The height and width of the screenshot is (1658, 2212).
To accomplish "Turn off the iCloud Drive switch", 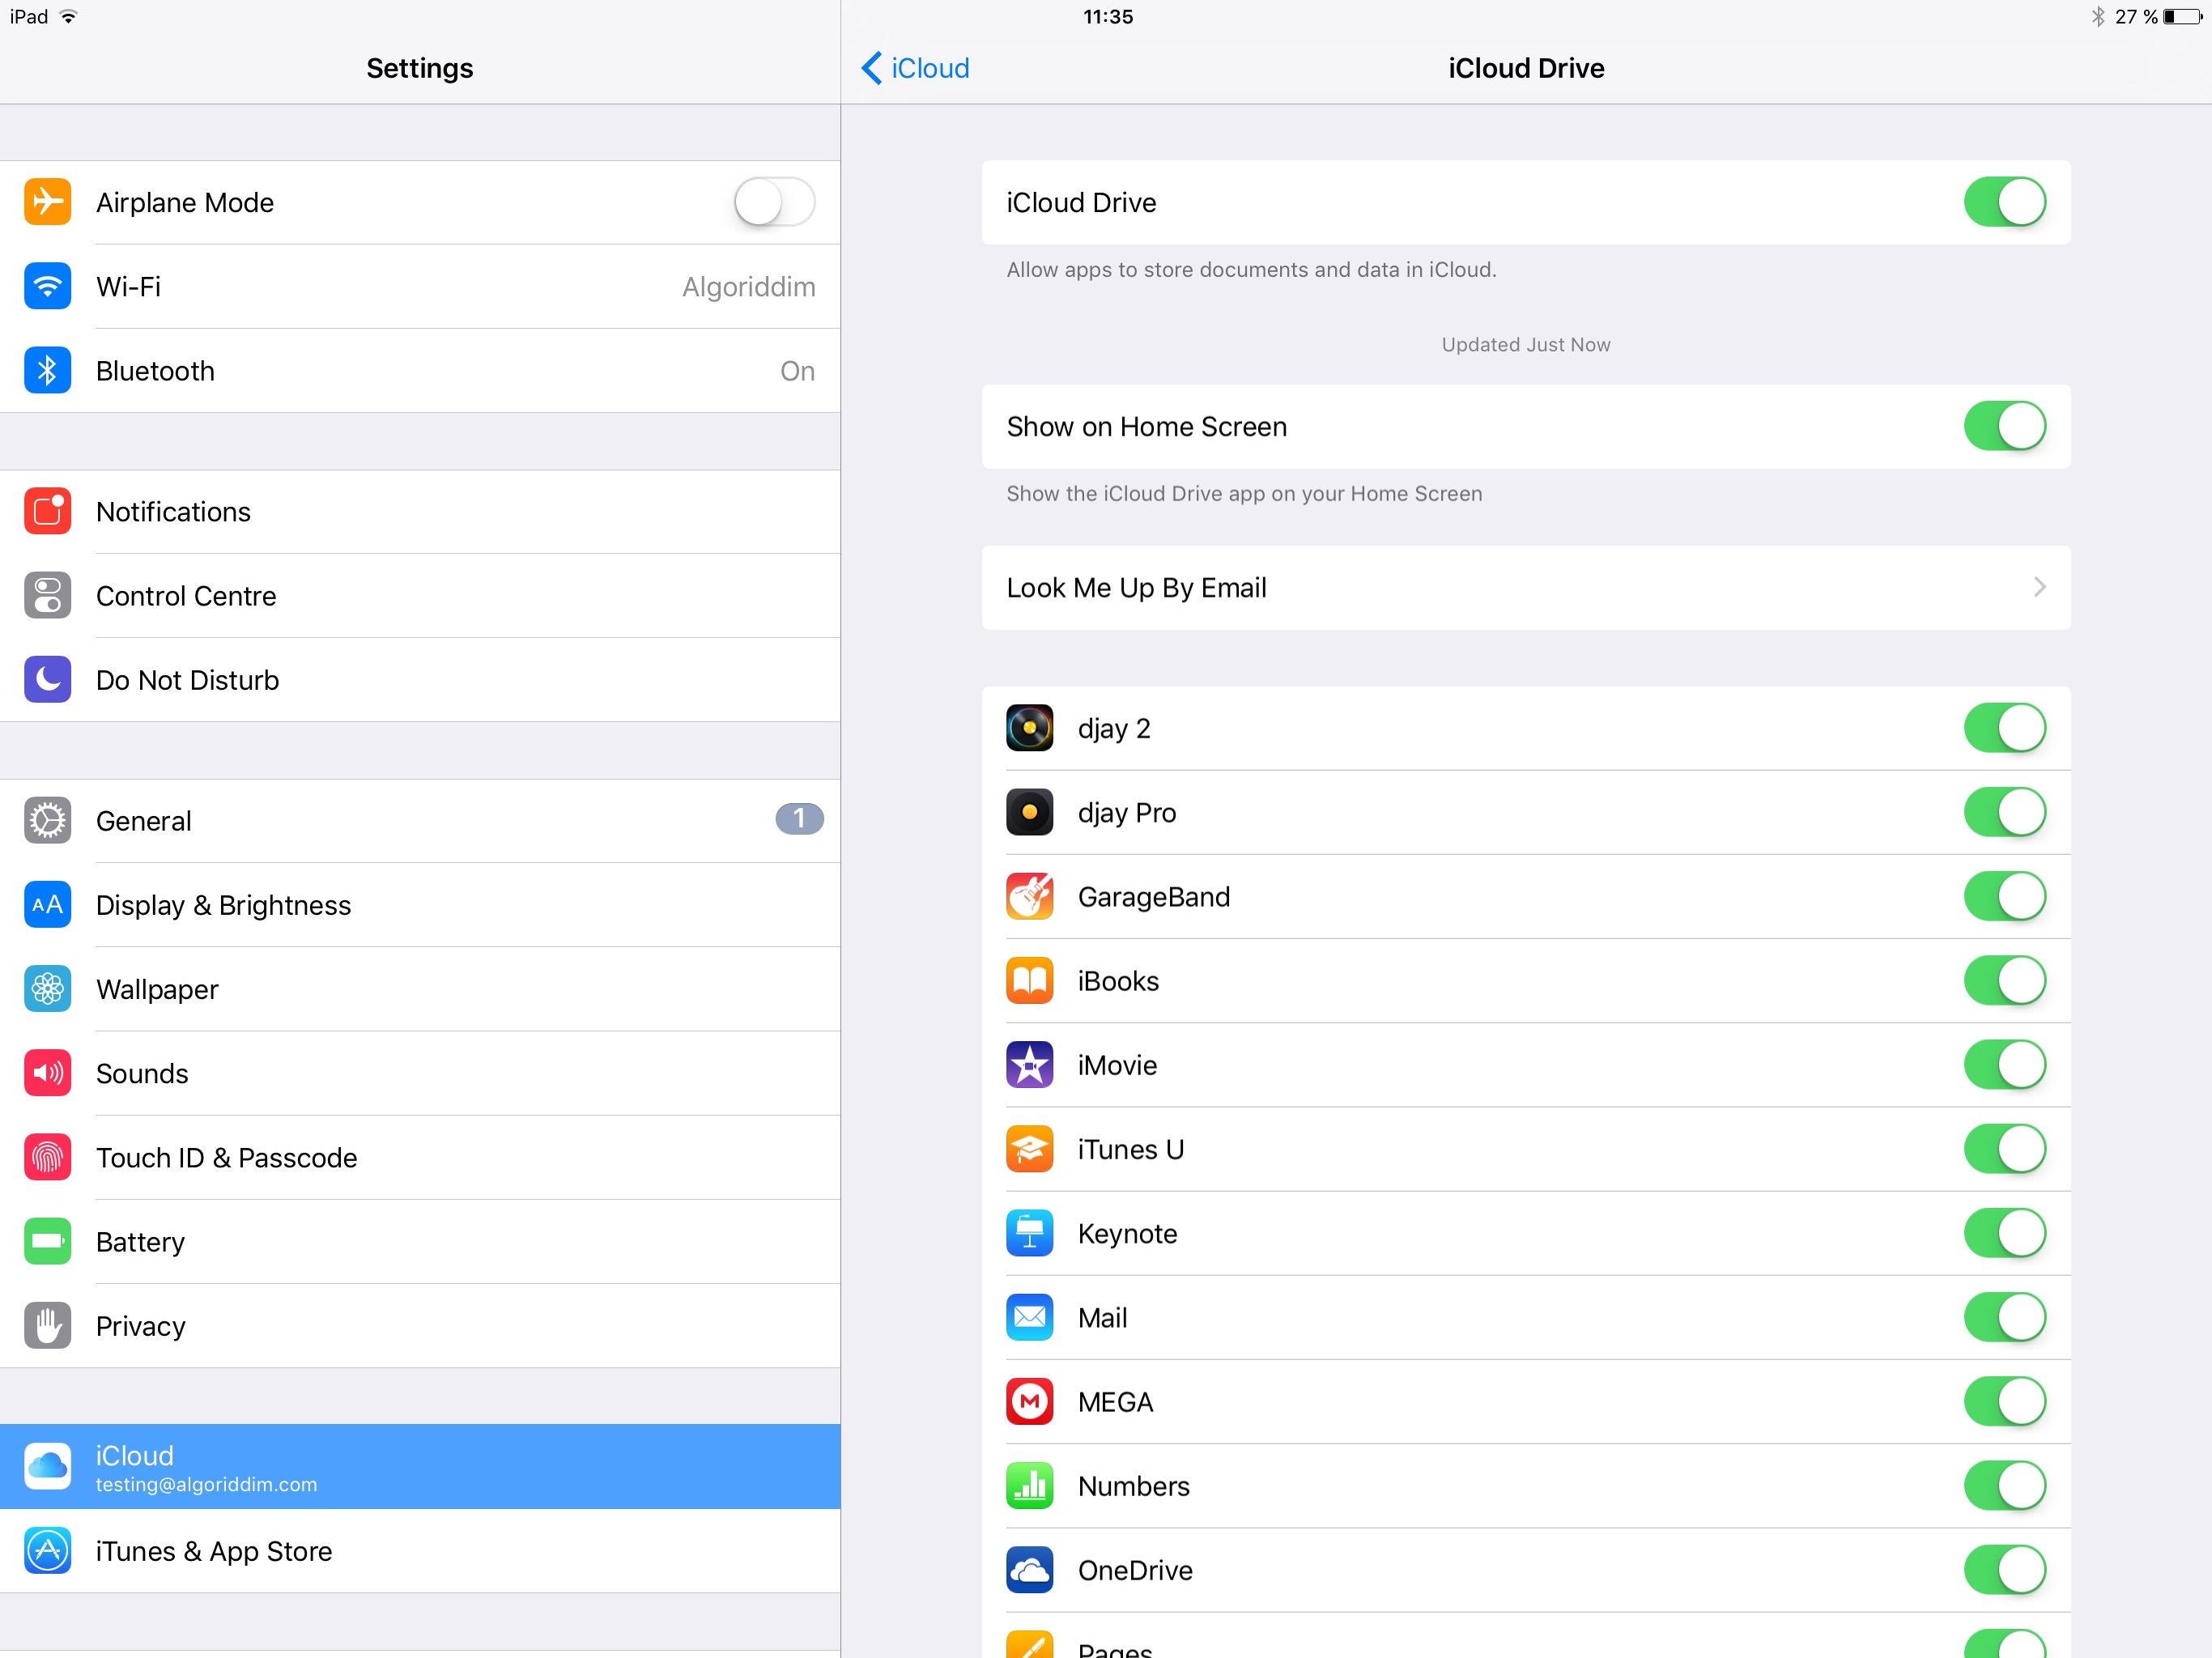I will 2004,202.
